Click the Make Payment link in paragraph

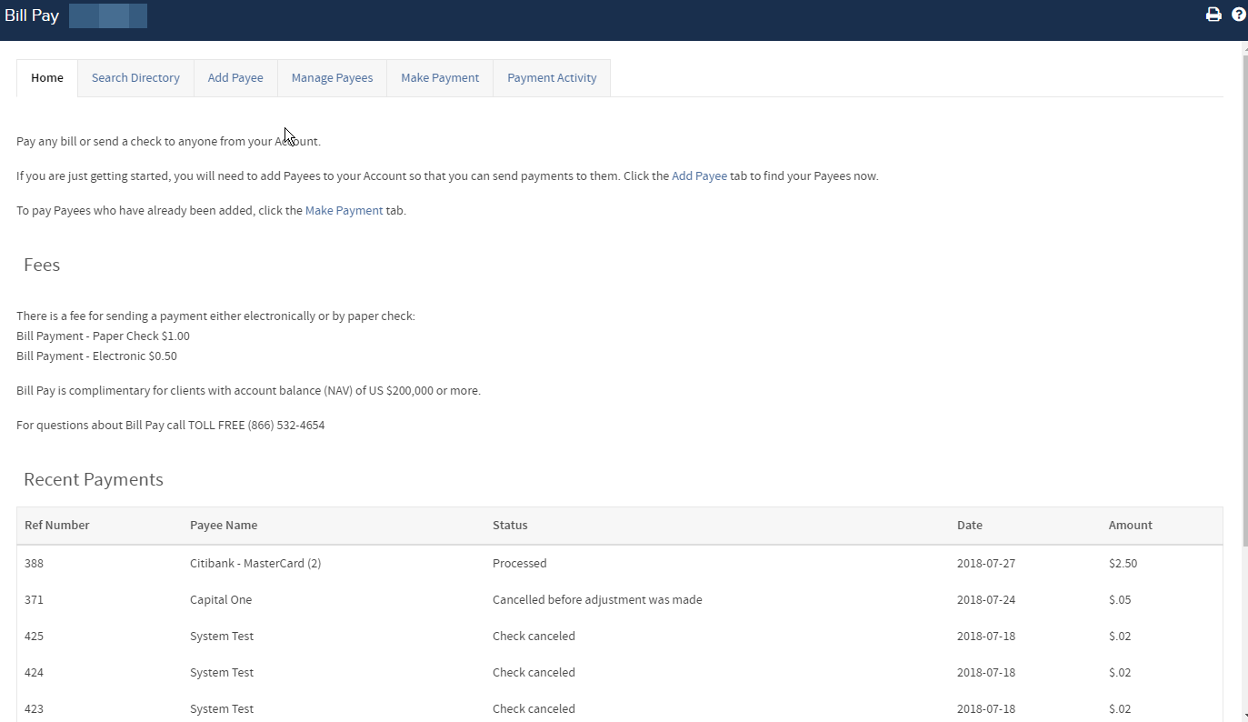(x=344, y=211)
